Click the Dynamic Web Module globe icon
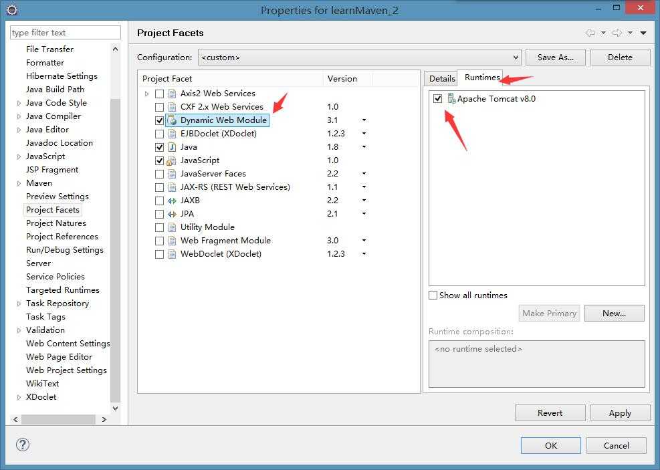660x470 pixels. pos(172,120)
